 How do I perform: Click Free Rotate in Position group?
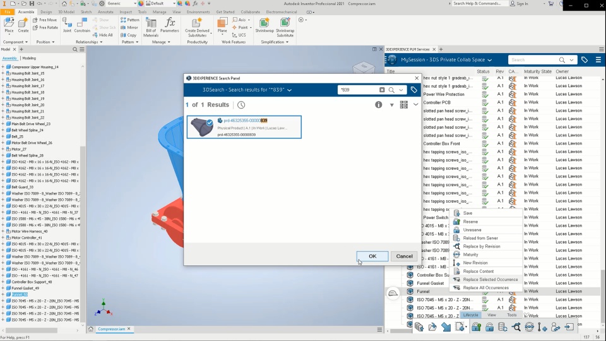[45, 27]
